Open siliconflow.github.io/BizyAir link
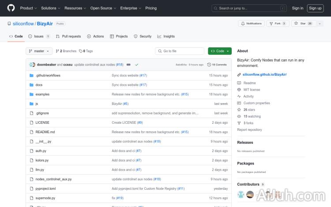This screenshot has height=207, width=331. (264, 74)
